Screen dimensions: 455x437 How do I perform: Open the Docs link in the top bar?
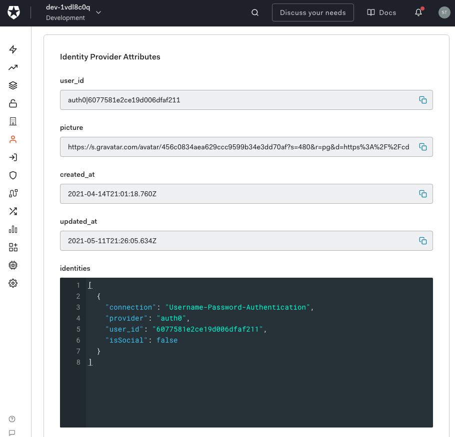381,12
